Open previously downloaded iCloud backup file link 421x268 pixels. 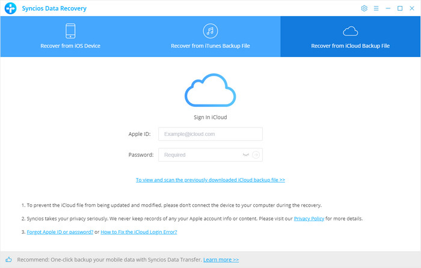click(210, 180)
